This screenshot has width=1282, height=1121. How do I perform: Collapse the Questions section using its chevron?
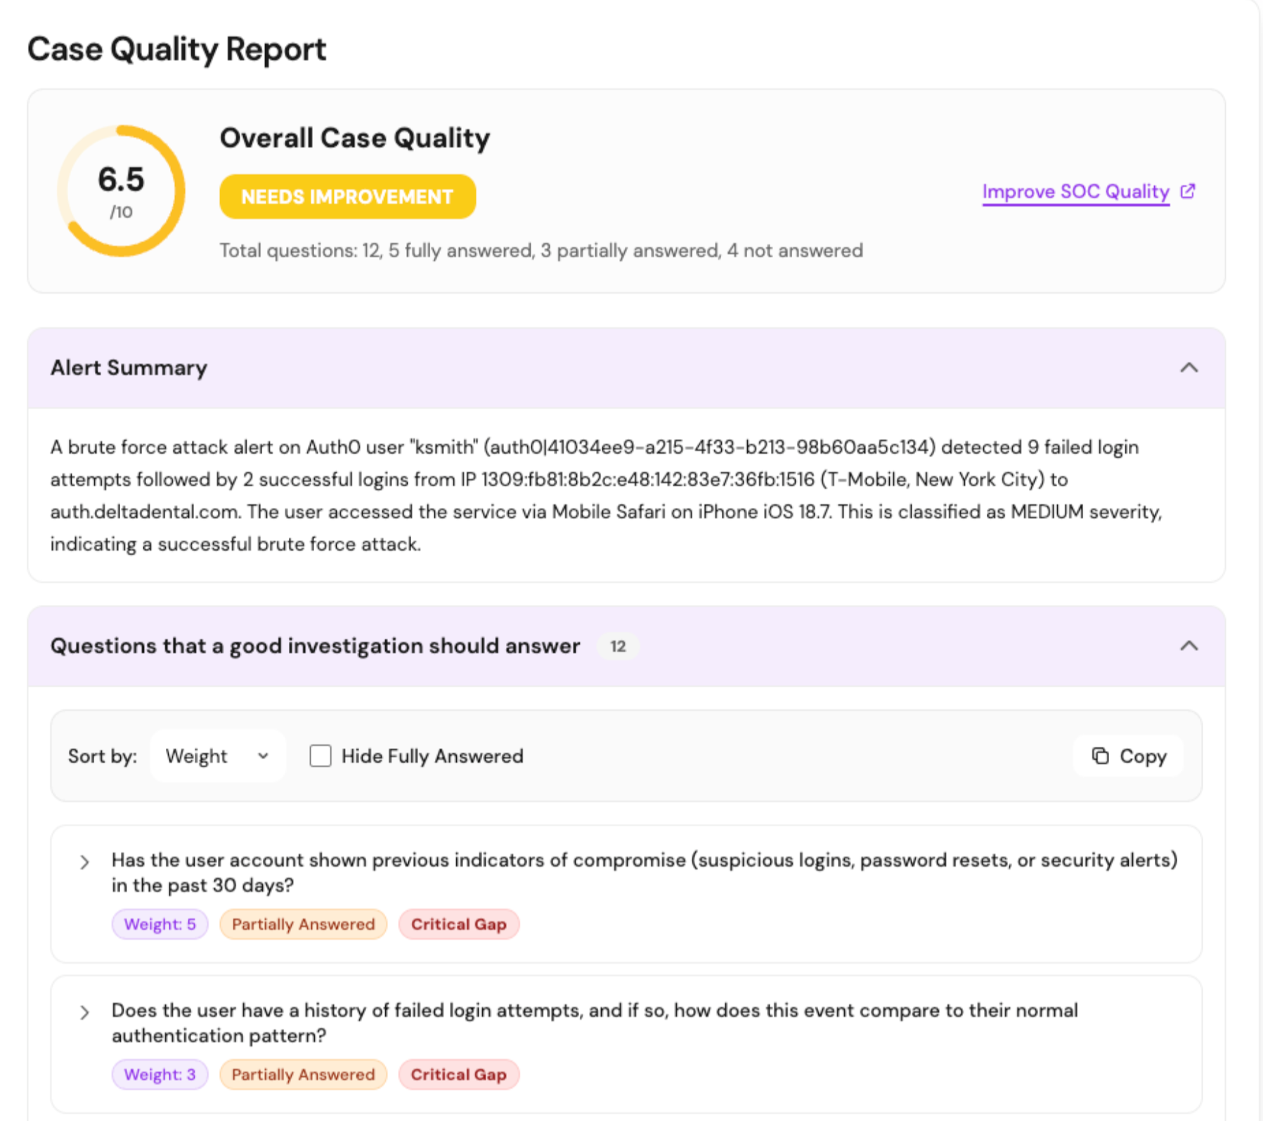pyautogui.click(x=1189, y=645)
